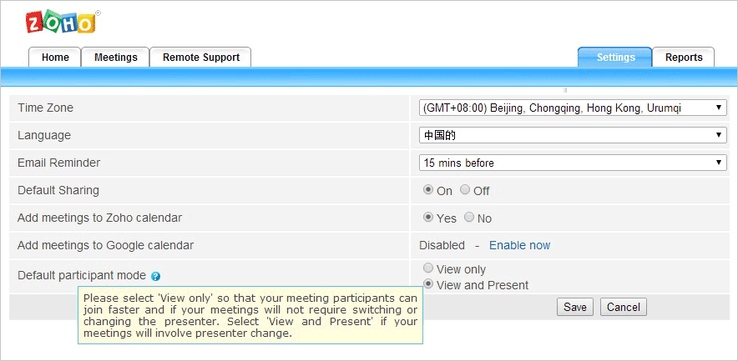Click the participant mode help icon
Image resolution: width=738 pixels, height=361 pixels.
tap(156, 276)
